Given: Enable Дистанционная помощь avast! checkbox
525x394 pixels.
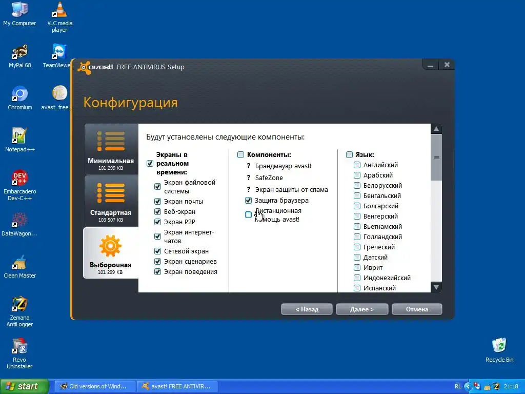Looking at the screenshot, I should click(x=249, y=215).
